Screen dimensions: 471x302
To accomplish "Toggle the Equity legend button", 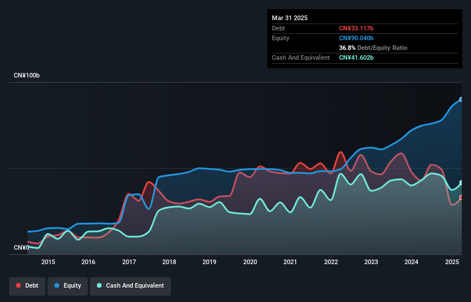I will 68,286.
